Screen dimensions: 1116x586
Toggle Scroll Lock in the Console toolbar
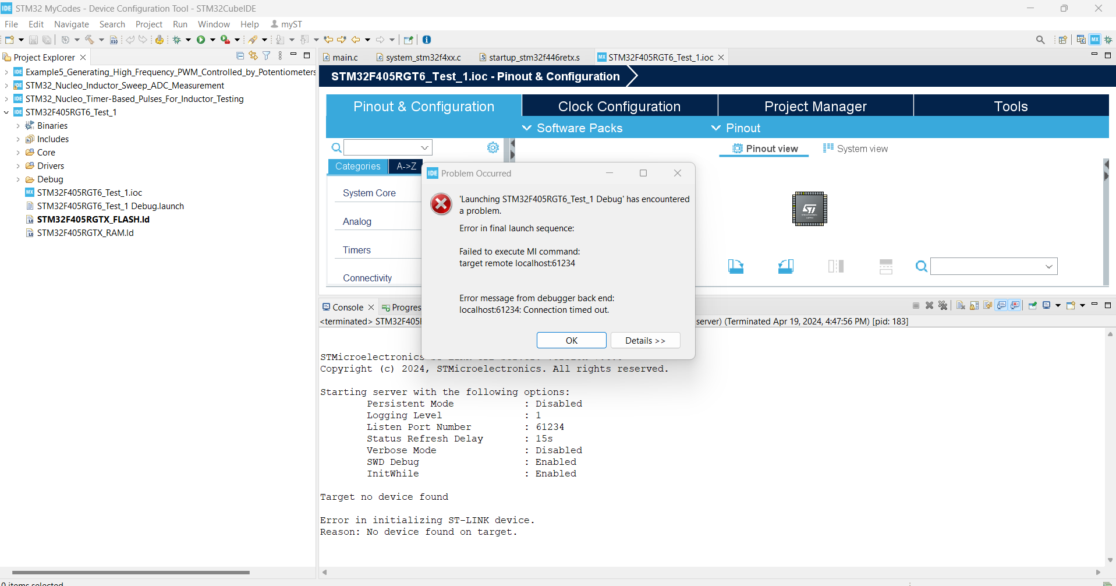(973, 305)
